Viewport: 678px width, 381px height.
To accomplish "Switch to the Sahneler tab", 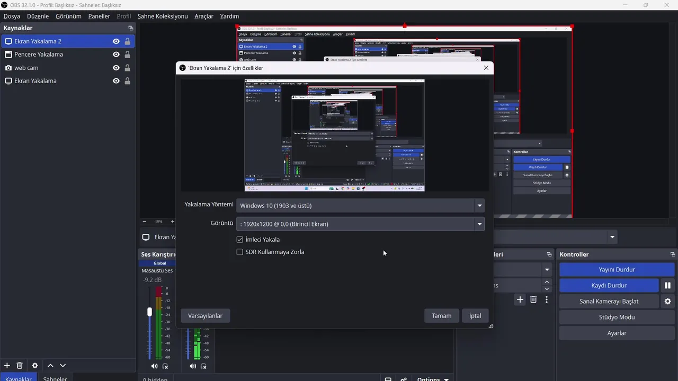I will pos(55,378).
